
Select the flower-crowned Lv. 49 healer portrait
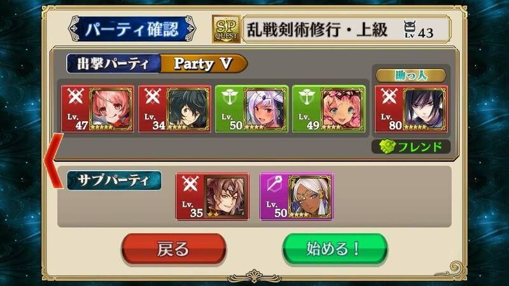(342, 108)
